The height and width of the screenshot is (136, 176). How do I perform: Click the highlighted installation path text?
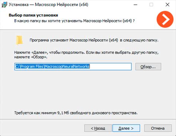(52, 66)
